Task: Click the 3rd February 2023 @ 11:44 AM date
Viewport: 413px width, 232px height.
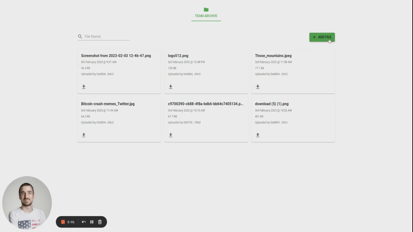Action: tap(99, 110)
